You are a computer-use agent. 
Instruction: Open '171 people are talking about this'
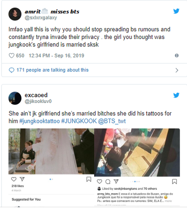[x=53, y=70]
